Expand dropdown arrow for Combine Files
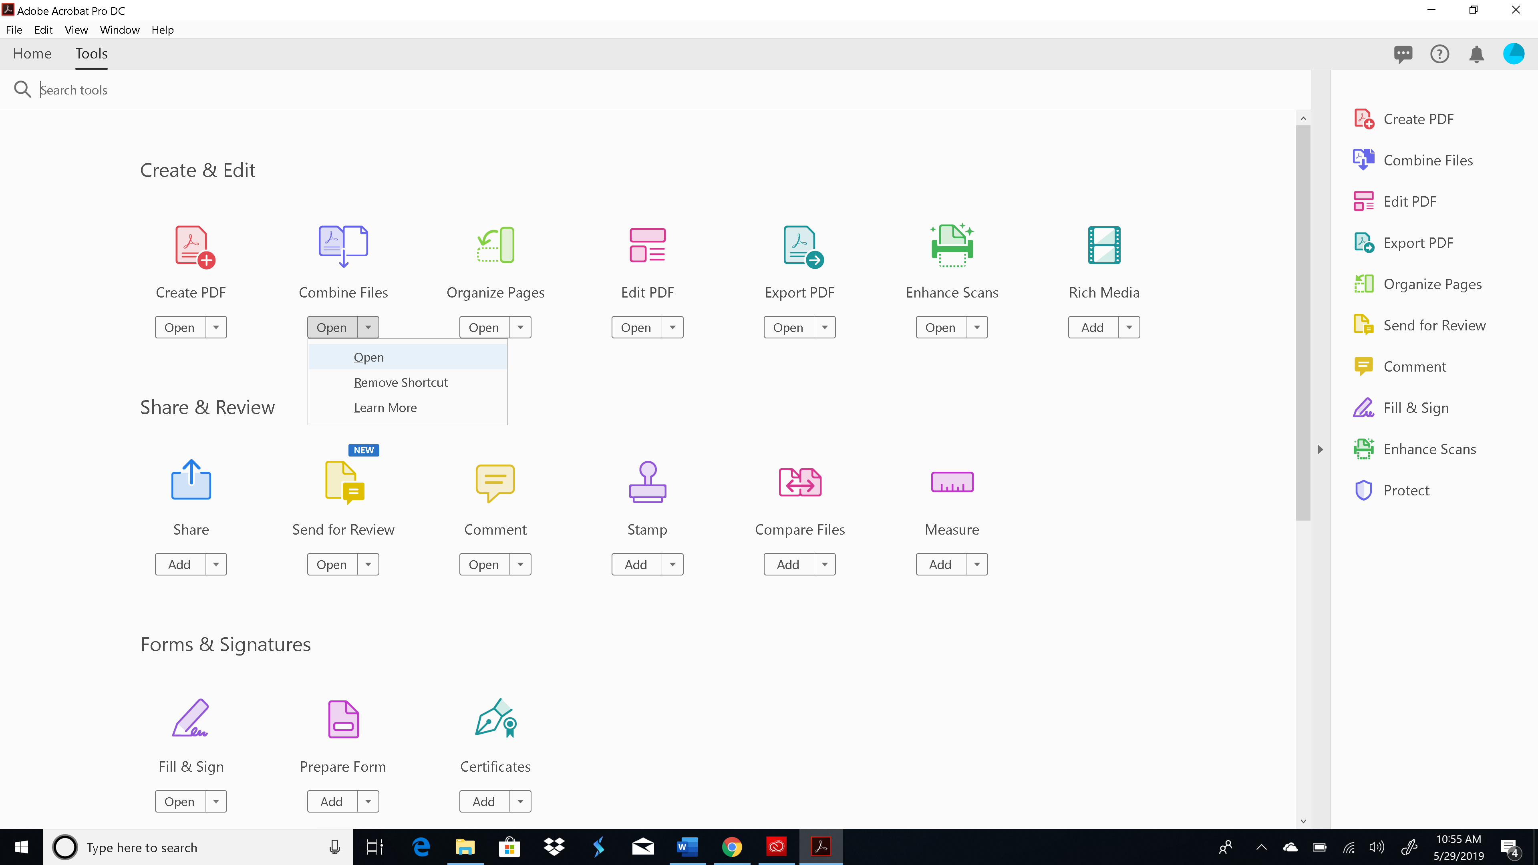1538x865 pixels. [368, 326]
